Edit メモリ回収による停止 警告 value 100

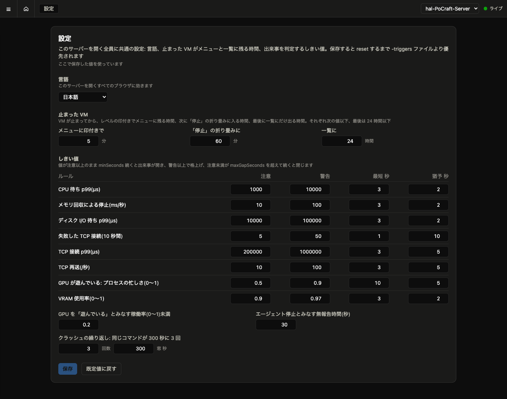(310, 205)
